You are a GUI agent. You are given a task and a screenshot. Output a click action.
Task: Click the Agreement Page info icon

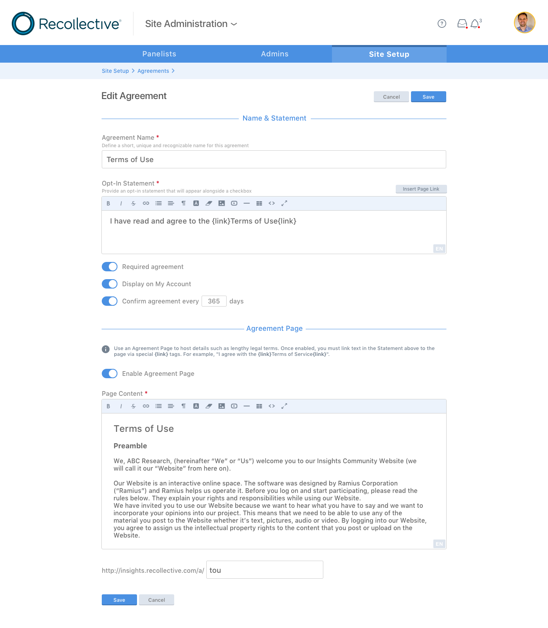[x=106, y=349]
